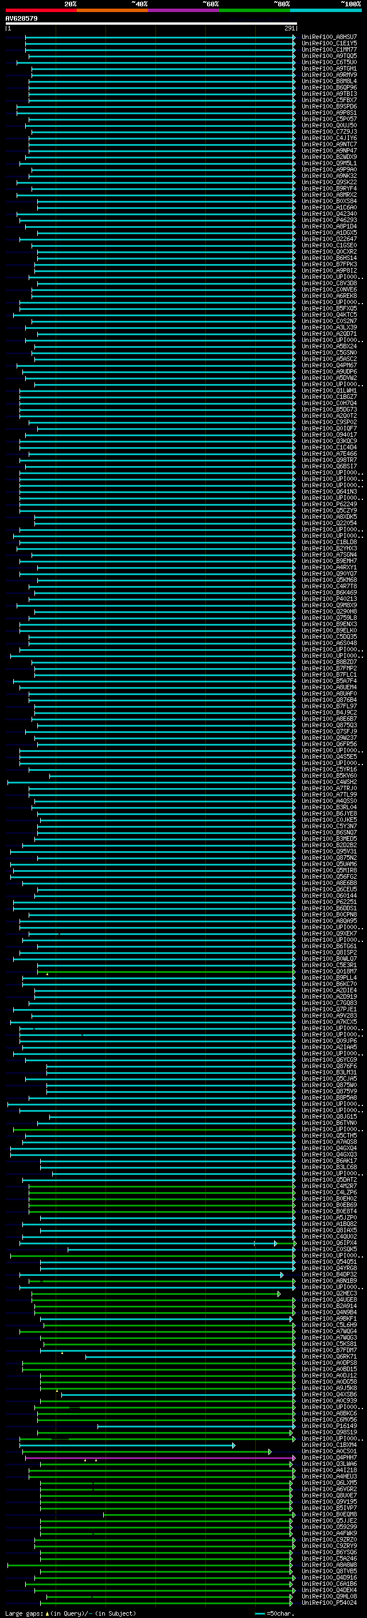Select label UniRef100_Q2HEC3
The width and height of the screenshot is (367, 1618).
pos(329,1293)
